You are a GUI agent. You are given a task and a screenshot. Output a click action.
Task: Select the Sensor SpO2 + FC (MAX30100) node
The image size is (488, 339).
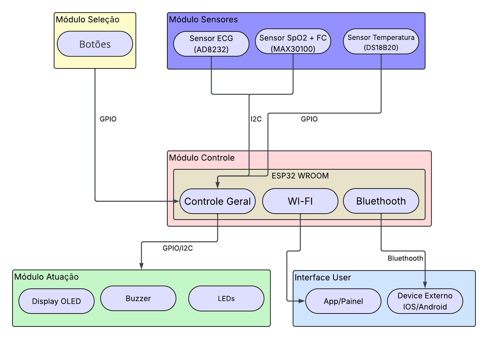pos(293,41)
